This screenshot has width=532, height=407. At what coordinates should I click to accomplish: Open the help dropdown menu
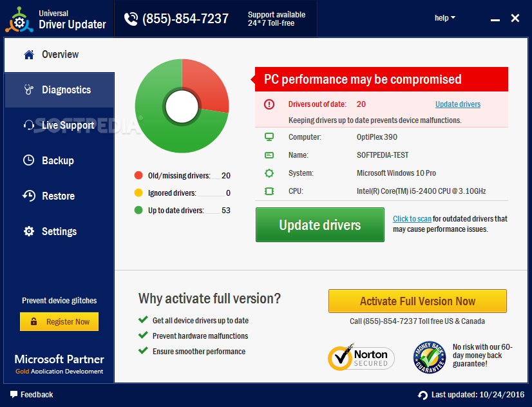(445, 17)
